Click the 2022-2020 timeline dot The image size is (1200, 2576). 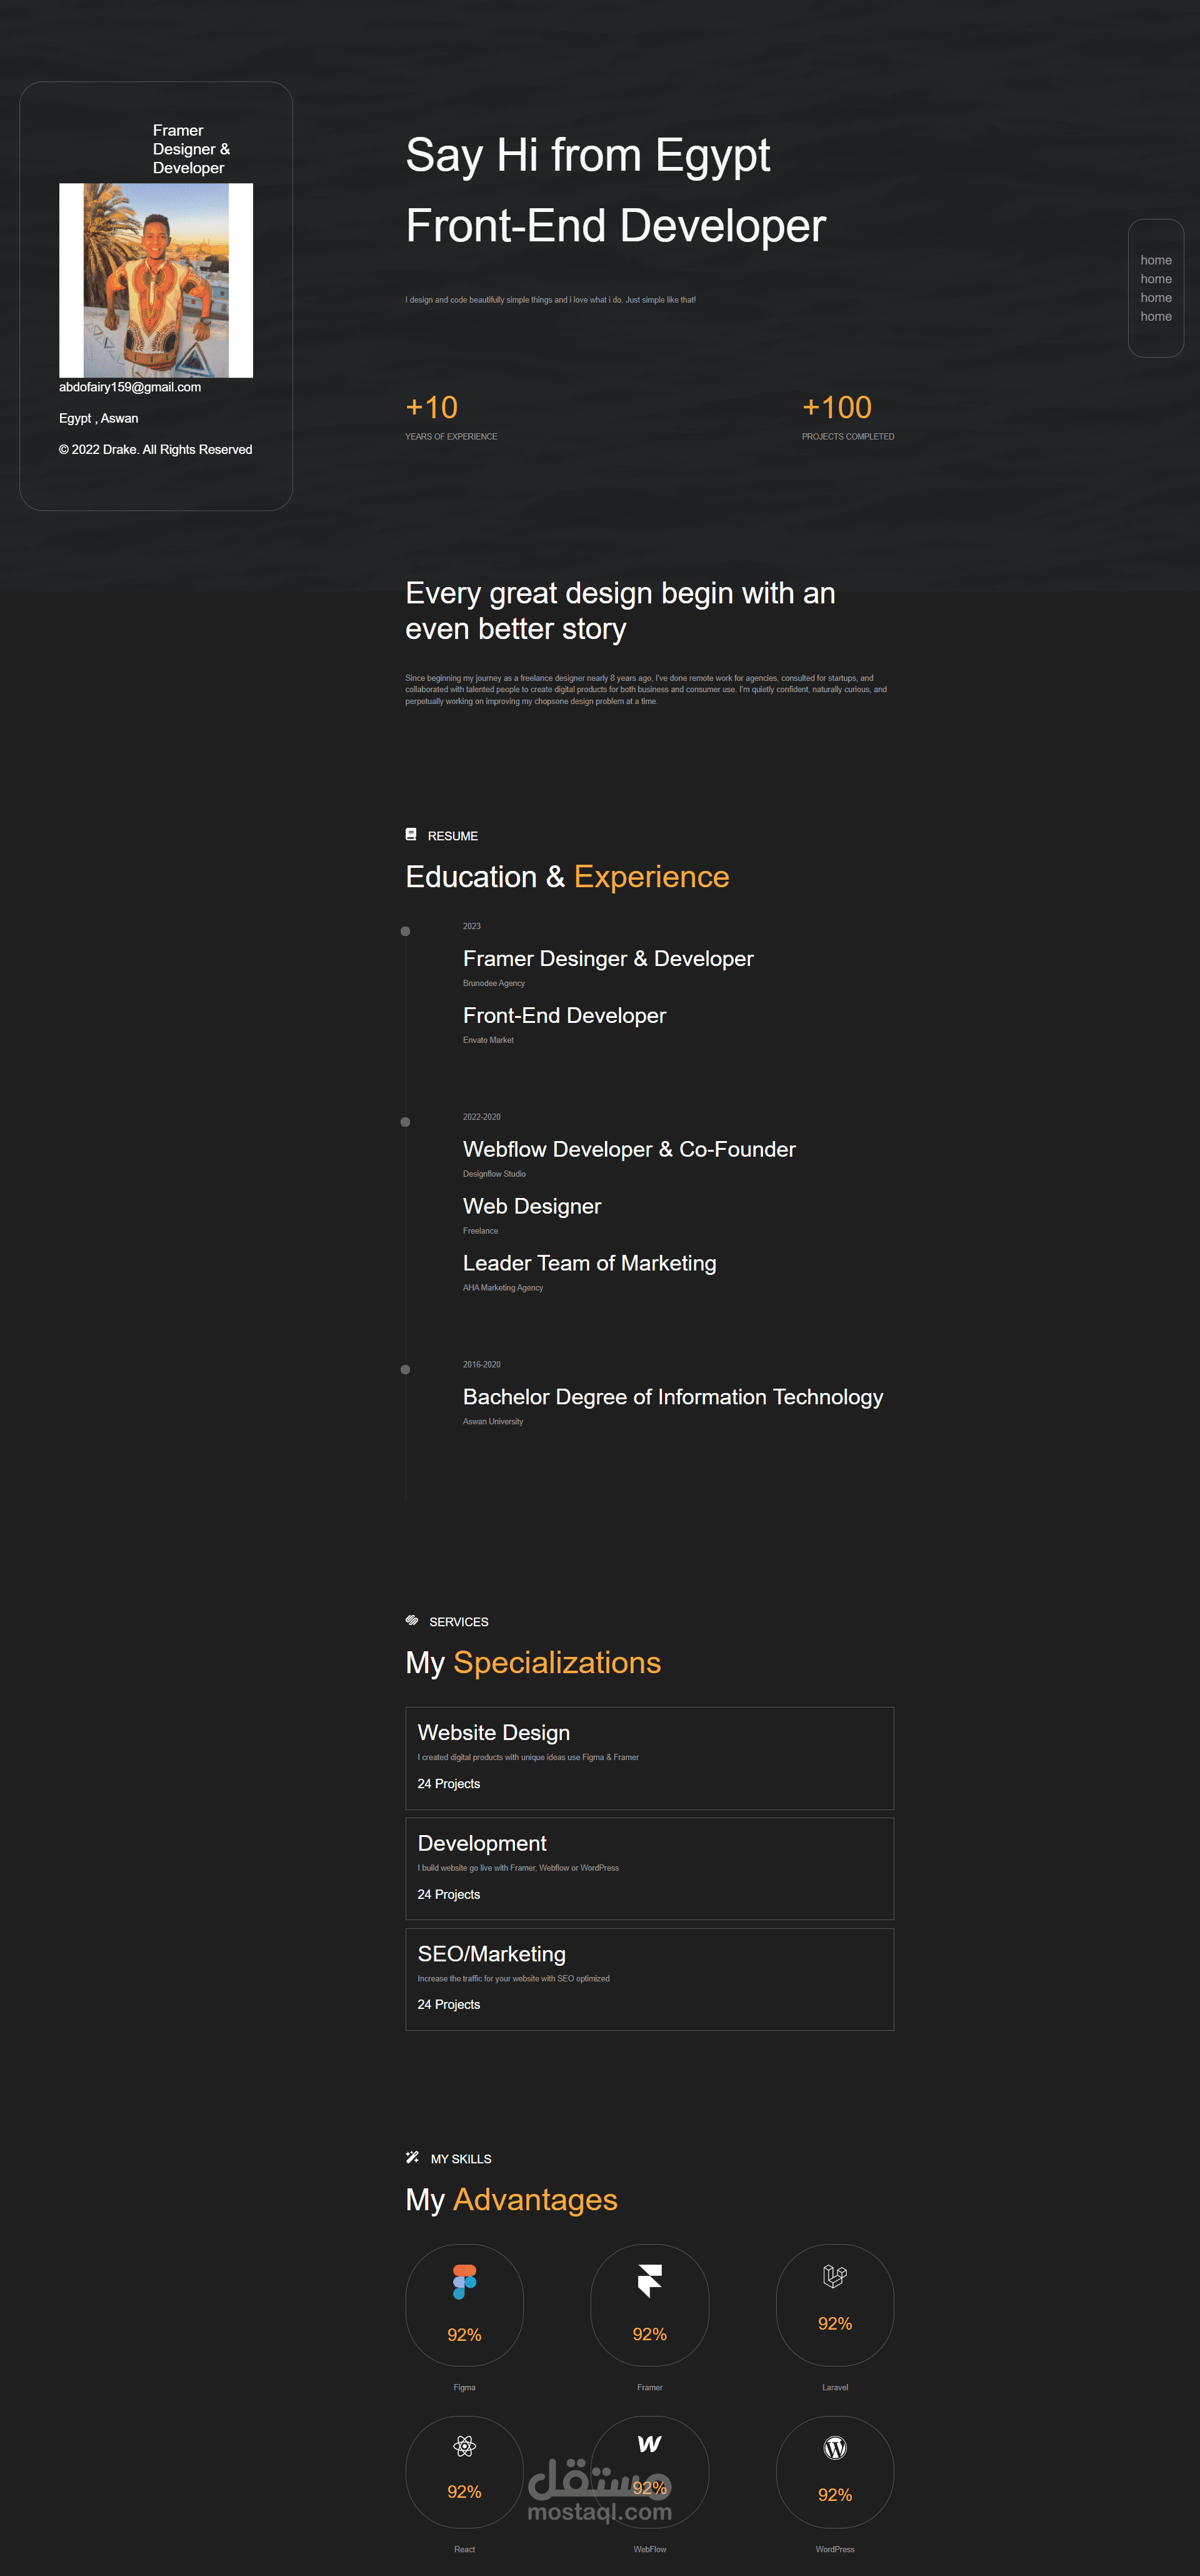405,1122
